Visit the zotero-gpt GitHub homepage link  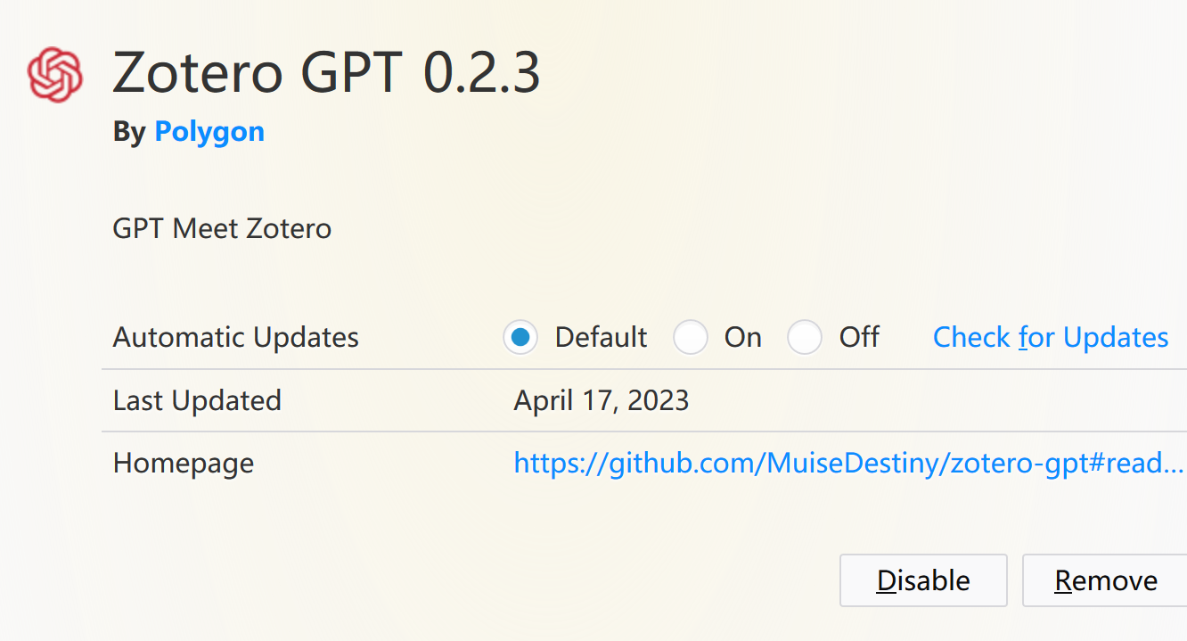pos(847,462)
